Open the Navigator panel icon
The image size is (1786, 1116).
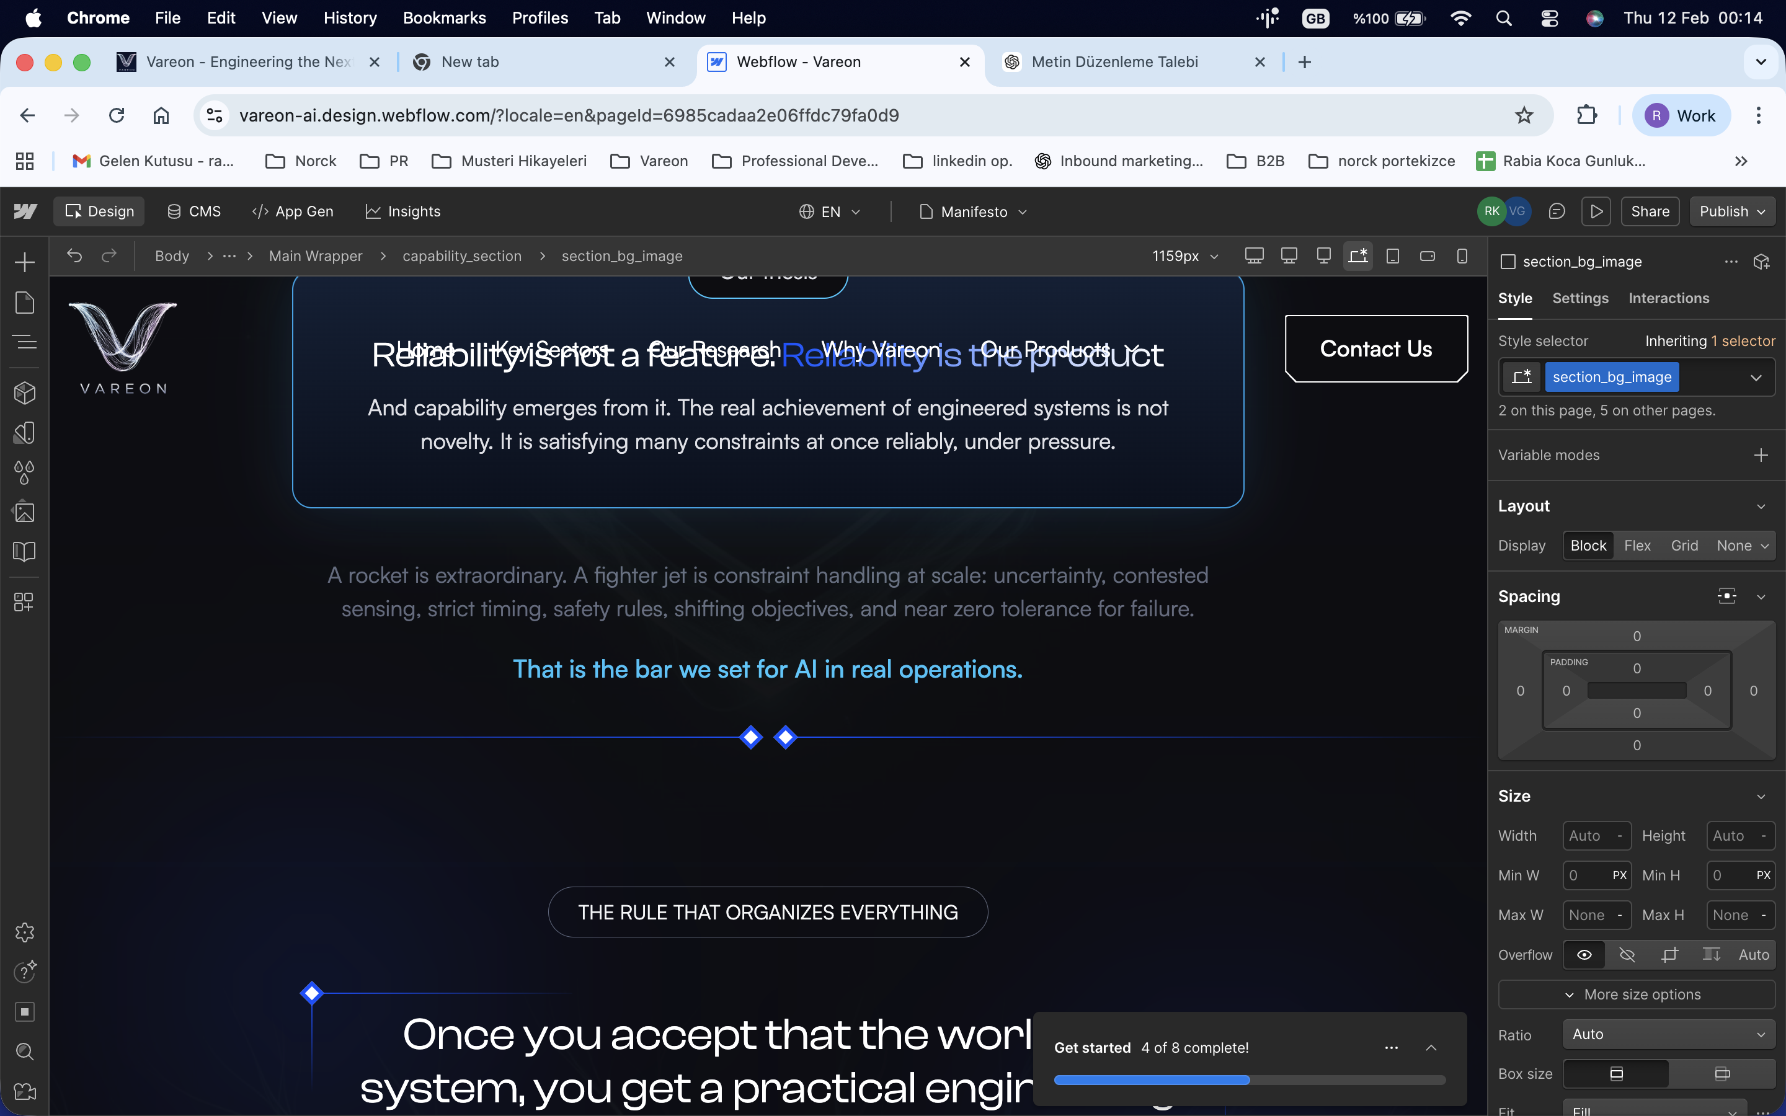[x=24, y=342]
